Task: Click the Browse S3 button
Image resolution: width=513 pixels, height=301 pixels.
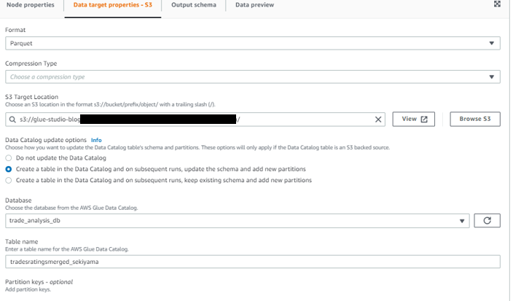Action: click(x=474, y=119)
